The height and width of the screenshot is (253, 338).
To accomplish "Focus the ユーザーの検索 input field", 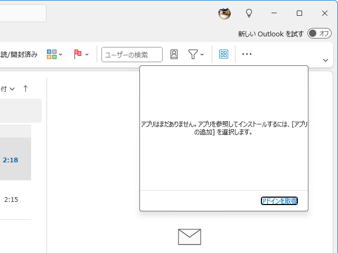I will click(132, 55).
